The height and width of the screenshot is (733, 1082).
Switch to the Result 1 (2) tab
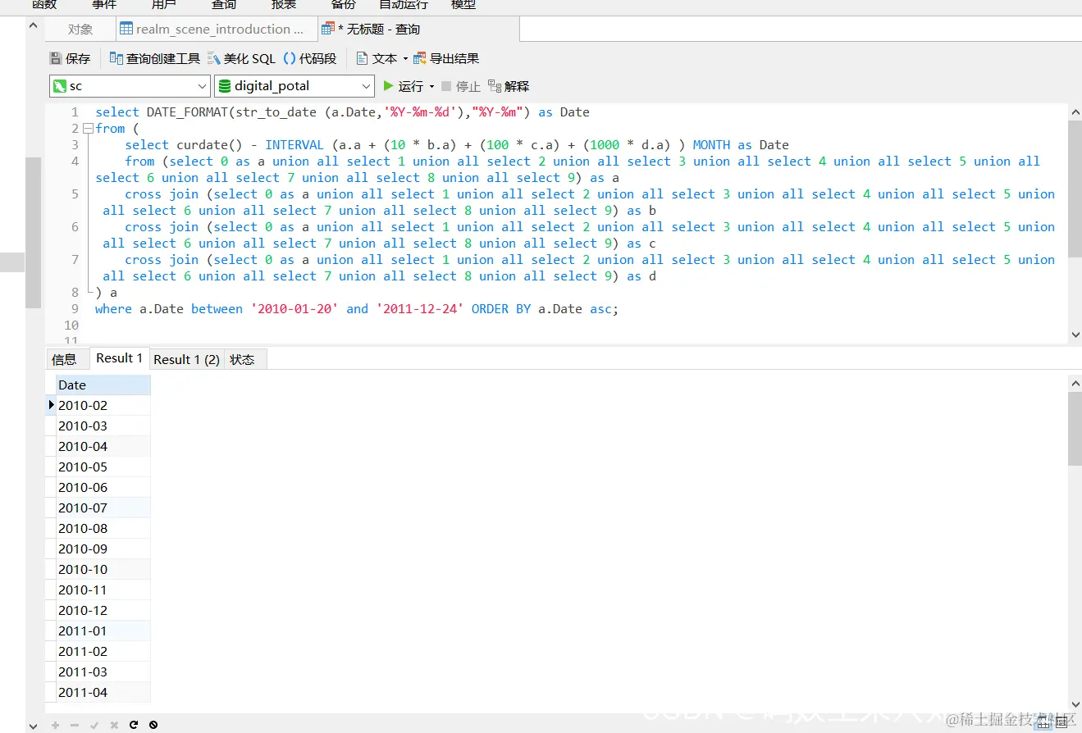tap(187, 359)
